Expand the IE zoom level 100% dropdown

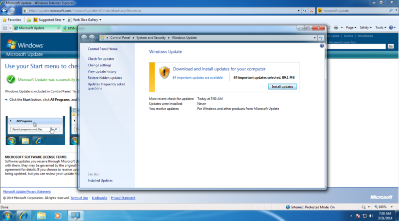[392, 207]
